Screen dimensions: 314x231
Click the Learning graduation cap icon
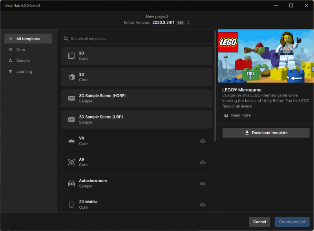point(11,71)
